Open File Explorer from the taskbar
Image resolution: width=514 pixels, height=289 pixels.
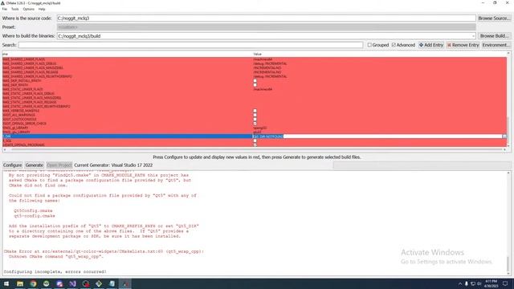(x=20, y=283)
